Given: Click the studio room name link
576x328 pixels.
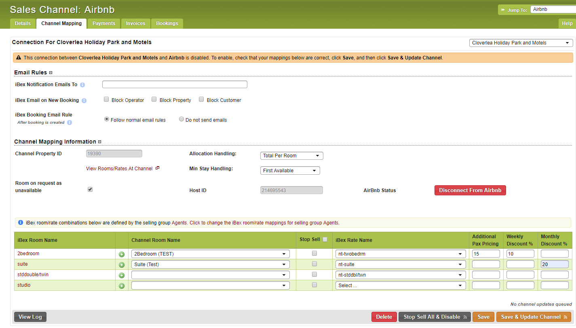Looking at the screenshot, I should (24, 285).
